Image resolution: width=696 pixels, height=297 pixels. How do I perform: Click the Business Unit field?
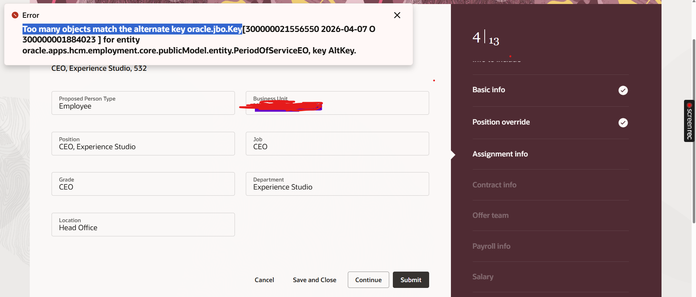tap(337, 103)
